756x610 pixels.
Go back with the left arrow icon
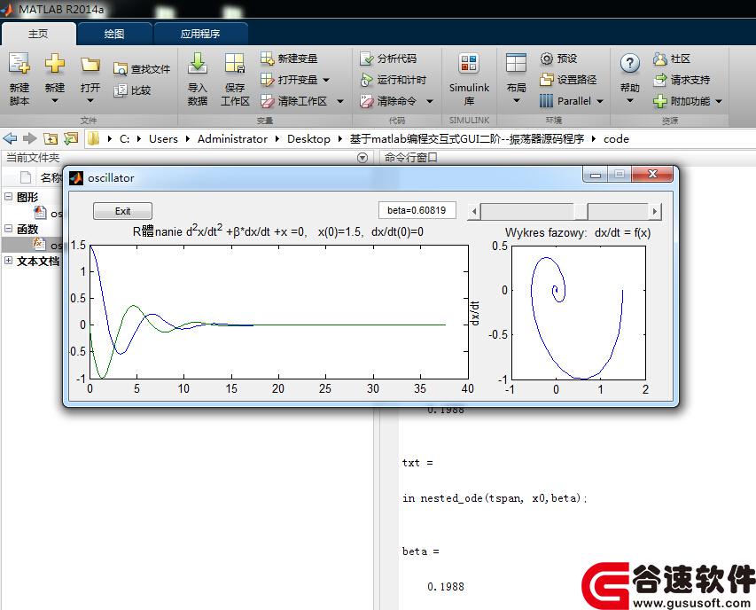[x=10, y=139]
